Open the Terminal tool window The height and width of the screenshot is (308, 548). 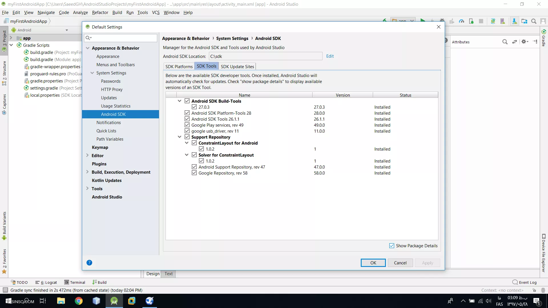point(75,282)
